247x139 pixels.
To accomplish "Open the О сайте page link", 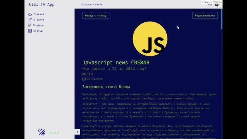I will [39, 20].
